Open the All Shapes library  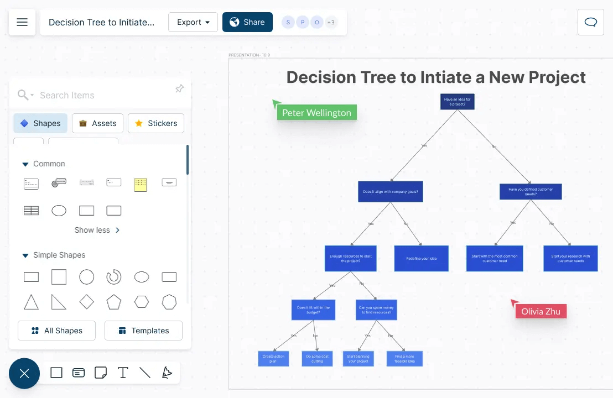[x=56, y=331]
